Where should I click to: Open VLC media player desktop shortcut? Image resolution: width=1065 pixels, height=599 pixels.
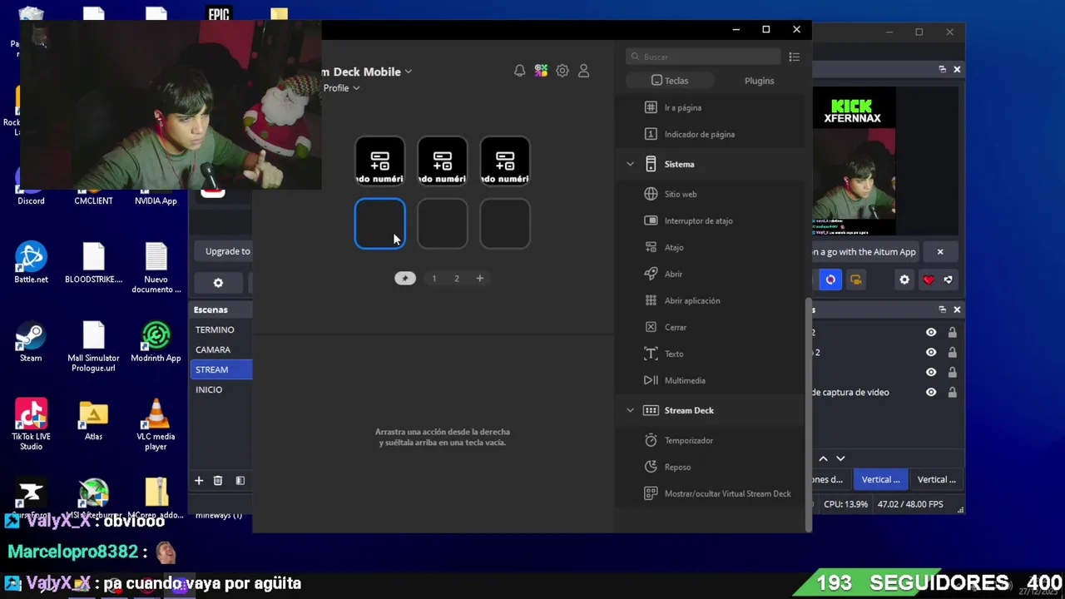[156, 425]
